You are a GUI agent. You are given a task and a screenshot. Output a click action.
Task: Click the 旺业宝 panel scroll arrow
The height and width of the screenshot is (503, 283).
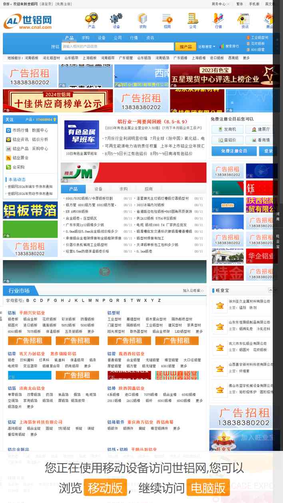pyautogui.click(x=270, y=290)
